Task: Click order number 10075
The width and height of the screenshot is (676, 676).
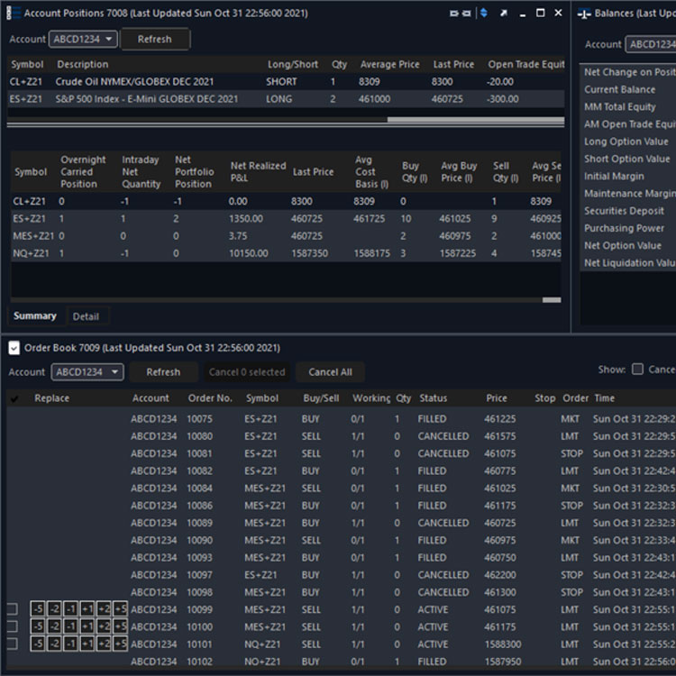Action: point(199,418)
